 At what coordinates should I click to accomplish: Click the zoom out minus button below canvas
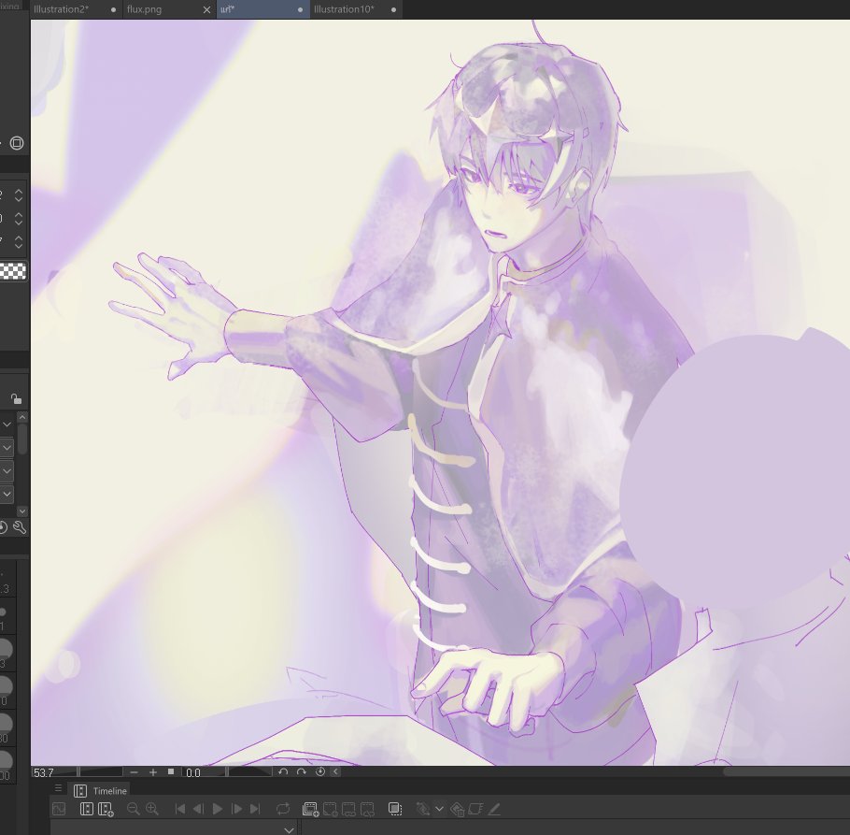click(x=134, y=772)
